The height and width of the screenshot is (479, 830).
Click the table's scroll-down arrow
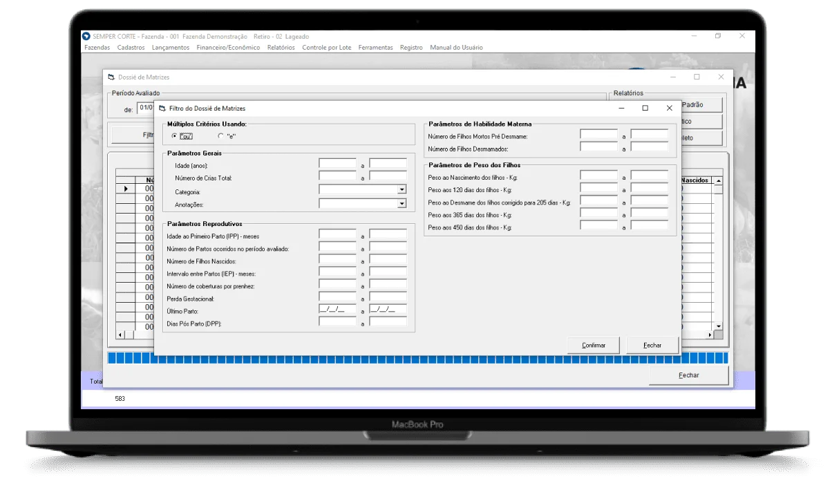click(718, 326)
